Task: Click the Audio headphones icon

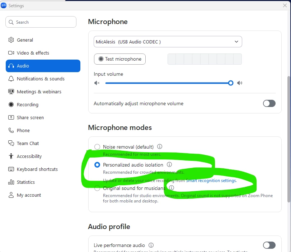Action: click(x=11, y=66)
